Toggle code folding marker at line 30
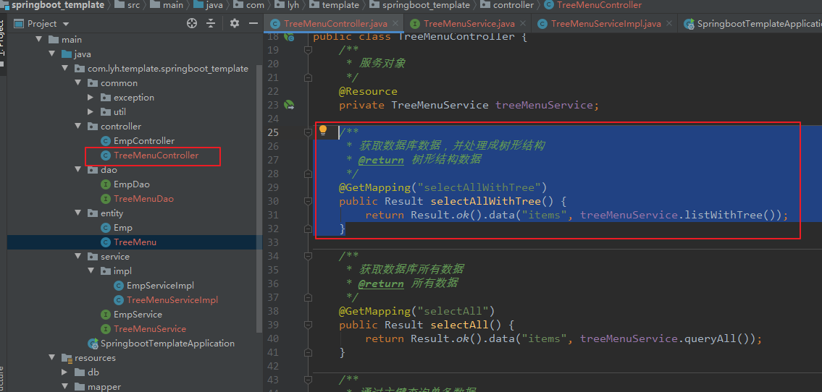This screenshot has width=822, height=392. coord(309,201)
